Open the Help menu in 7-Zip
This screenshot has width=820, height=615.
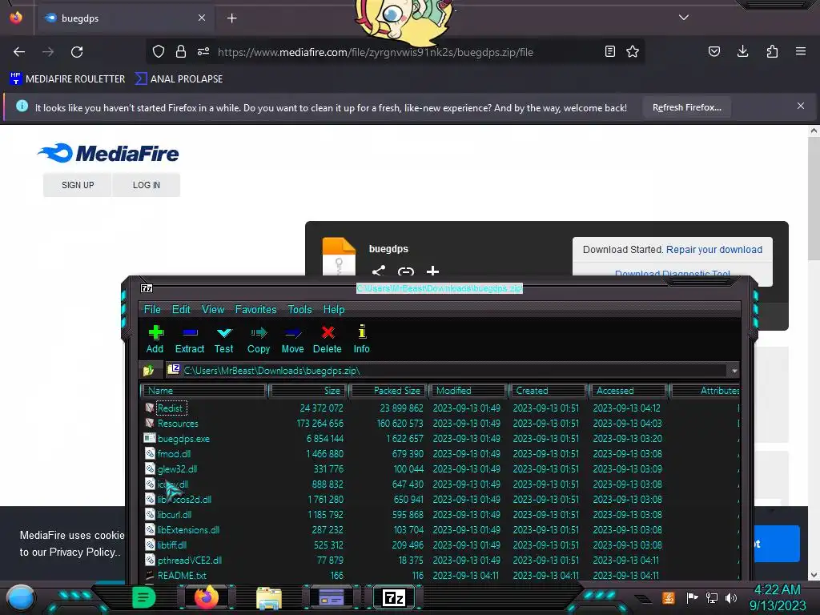(x=334, y=309)
